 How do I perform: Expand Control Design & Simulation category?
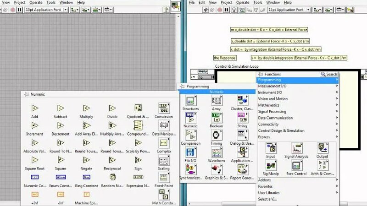pyautogui.click(x=298, y=130)
